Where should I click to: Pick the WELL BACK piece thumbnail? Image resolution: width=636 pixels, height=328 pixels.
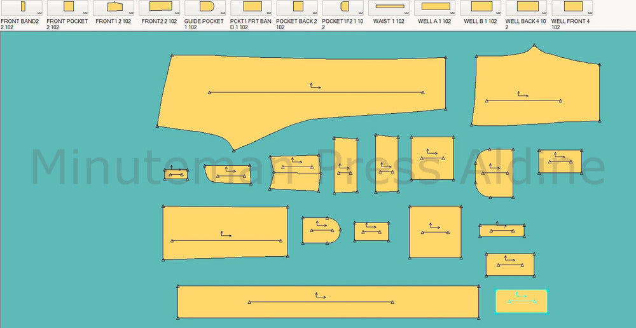tap(527, 7)
